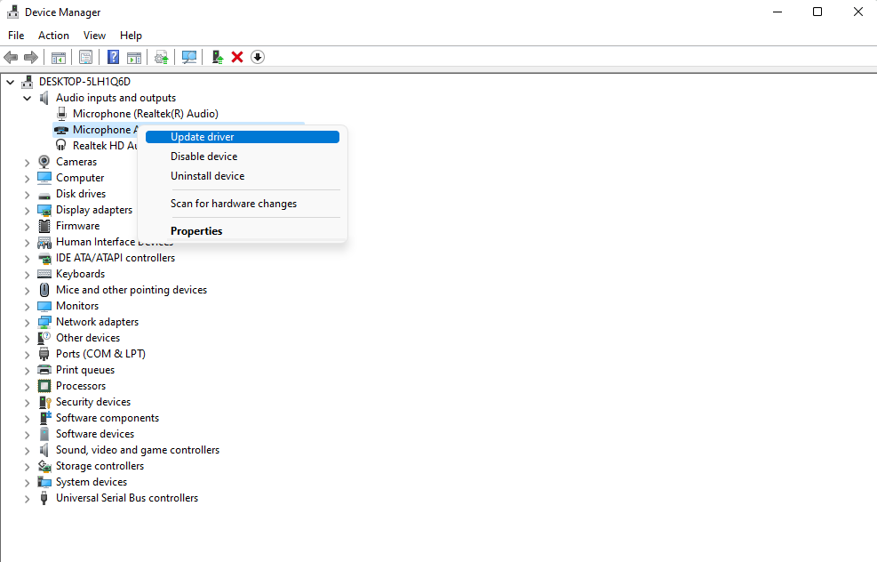Viewport: 877px width, 562px height.
Task: Open the File menu
Action: (16, 36)
